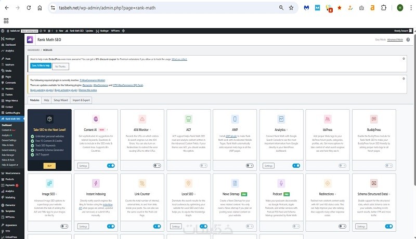The image size is (416, 239).
Task: Click the Image SEO module icon
Action: click(49, 183)
